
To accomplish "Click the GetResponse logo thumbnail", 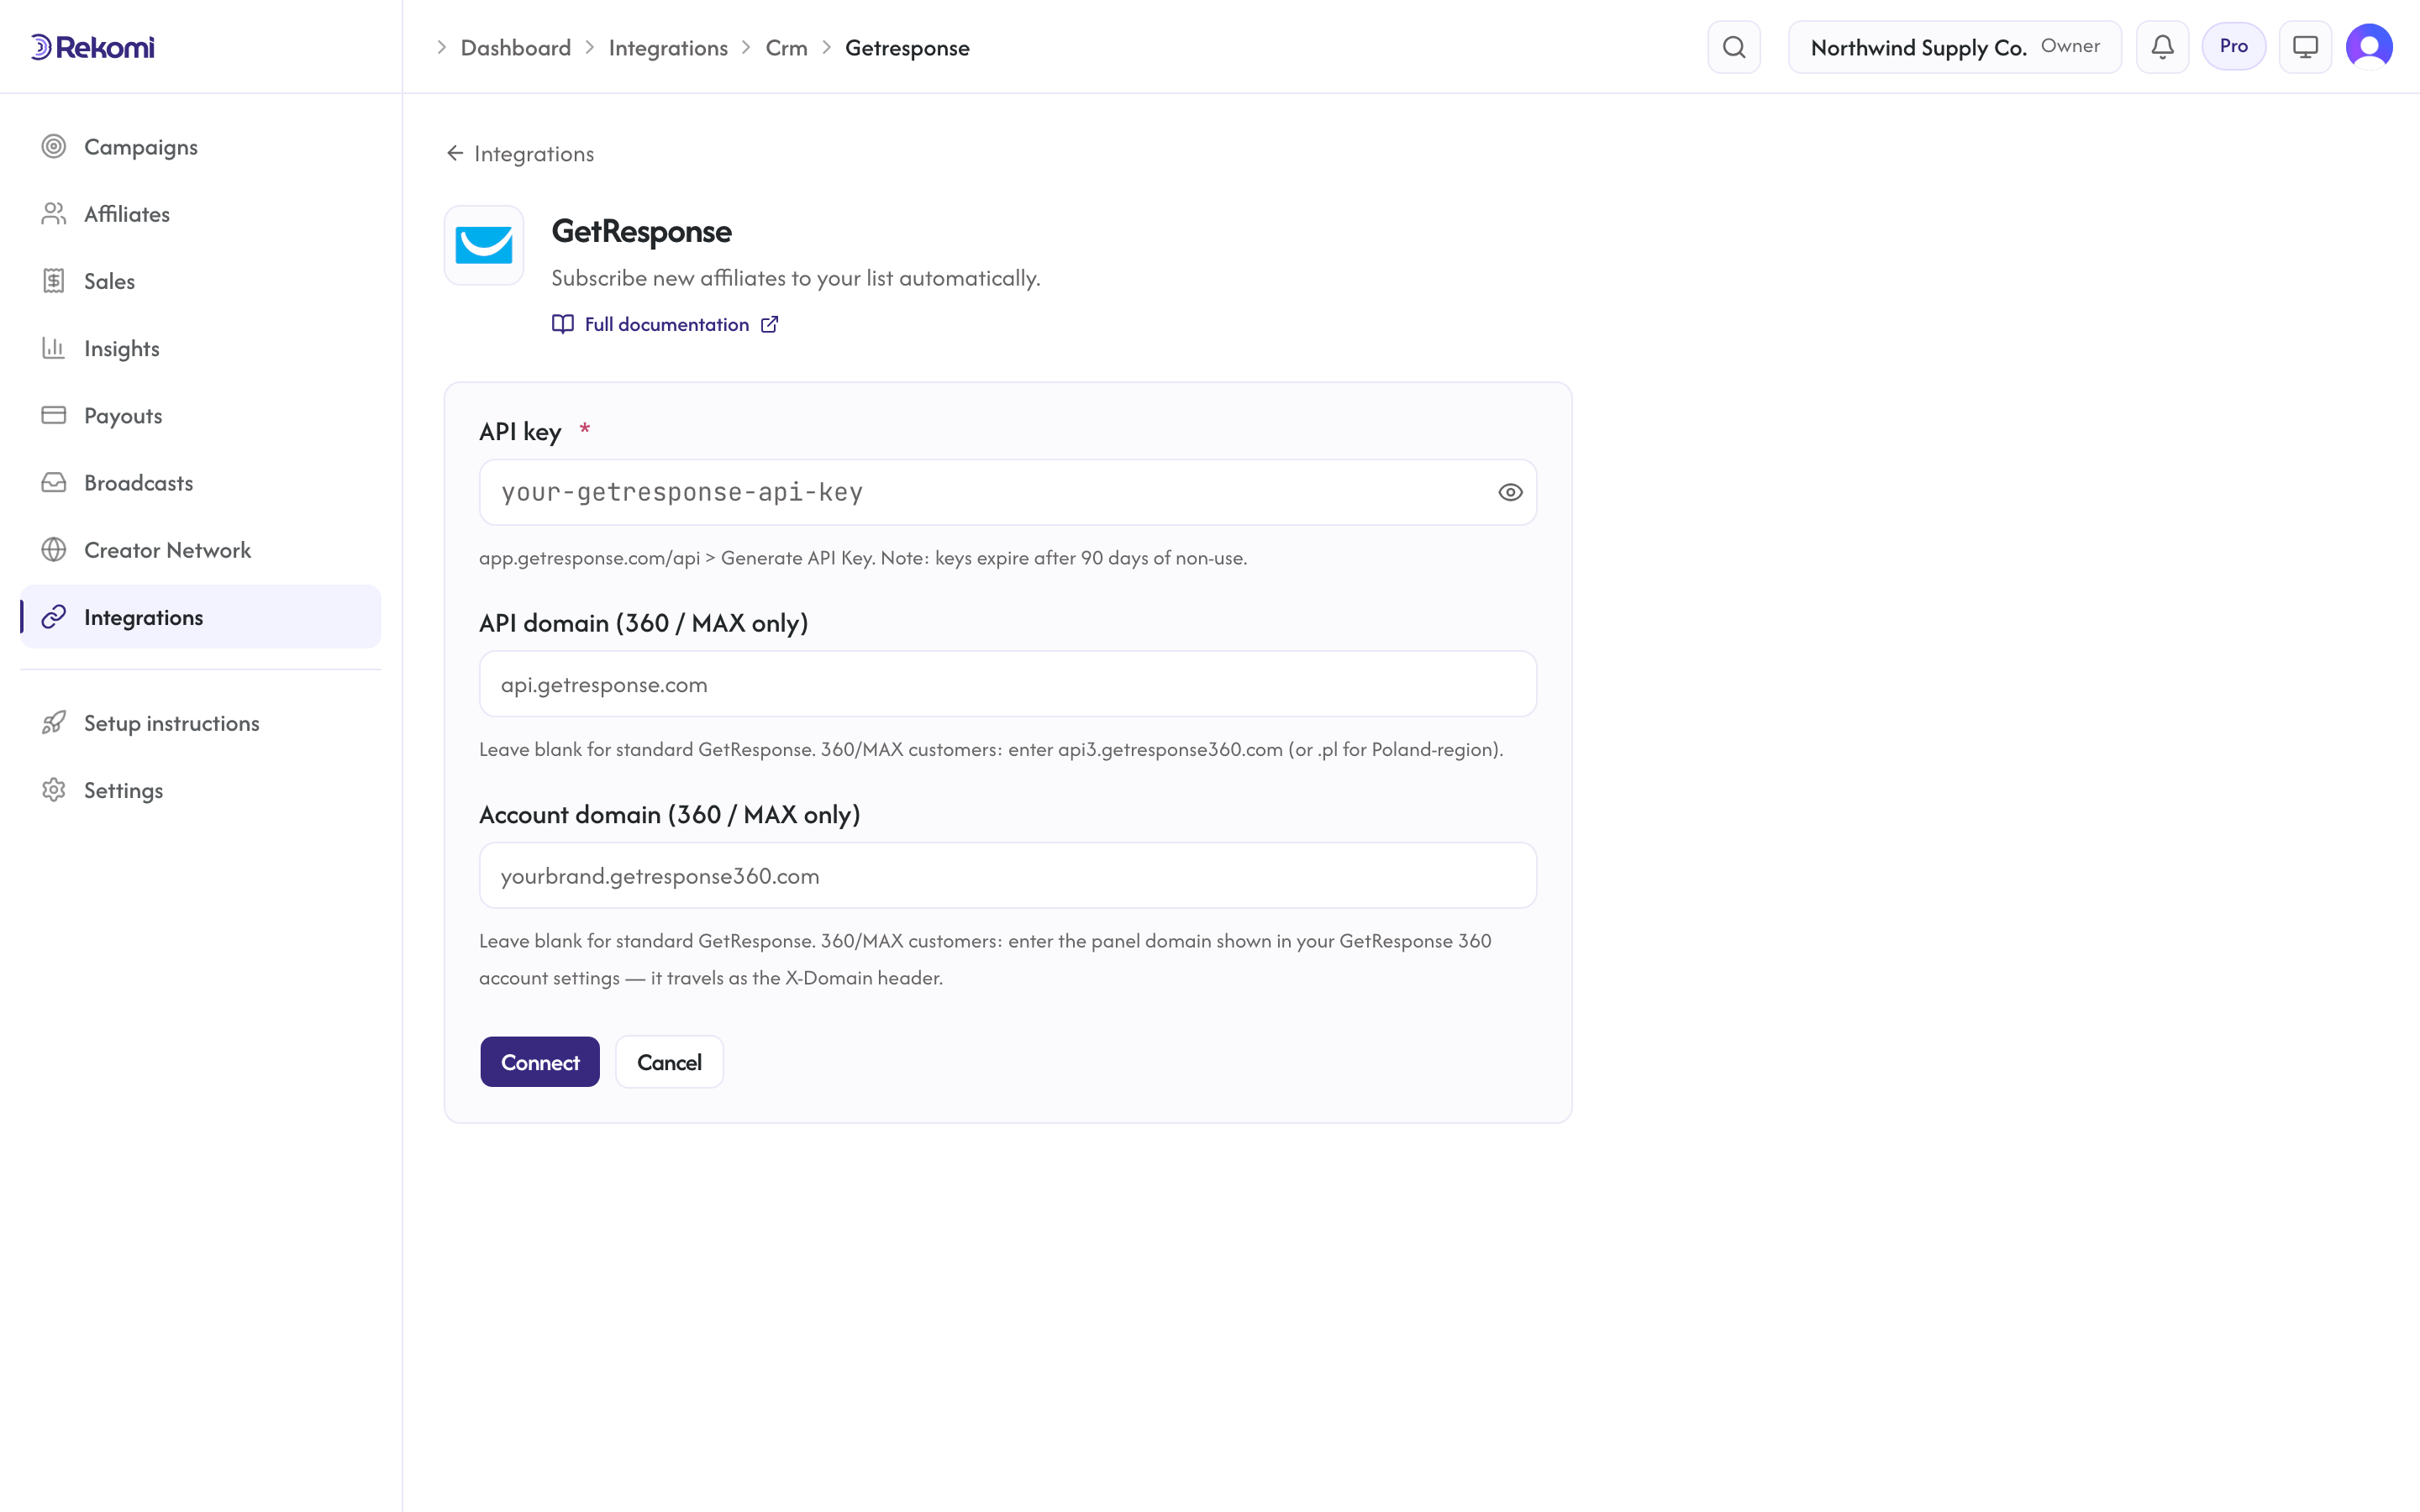I will coord(484,245).
